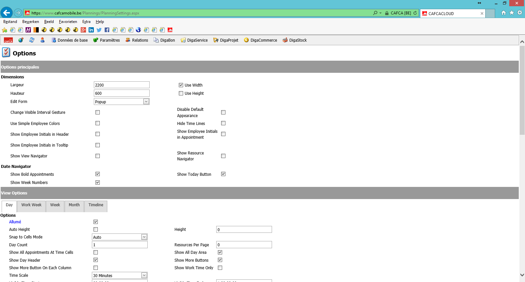Enable Show View Navigator
This screenshot has width=525, height=282.
[x=97, y=156]
